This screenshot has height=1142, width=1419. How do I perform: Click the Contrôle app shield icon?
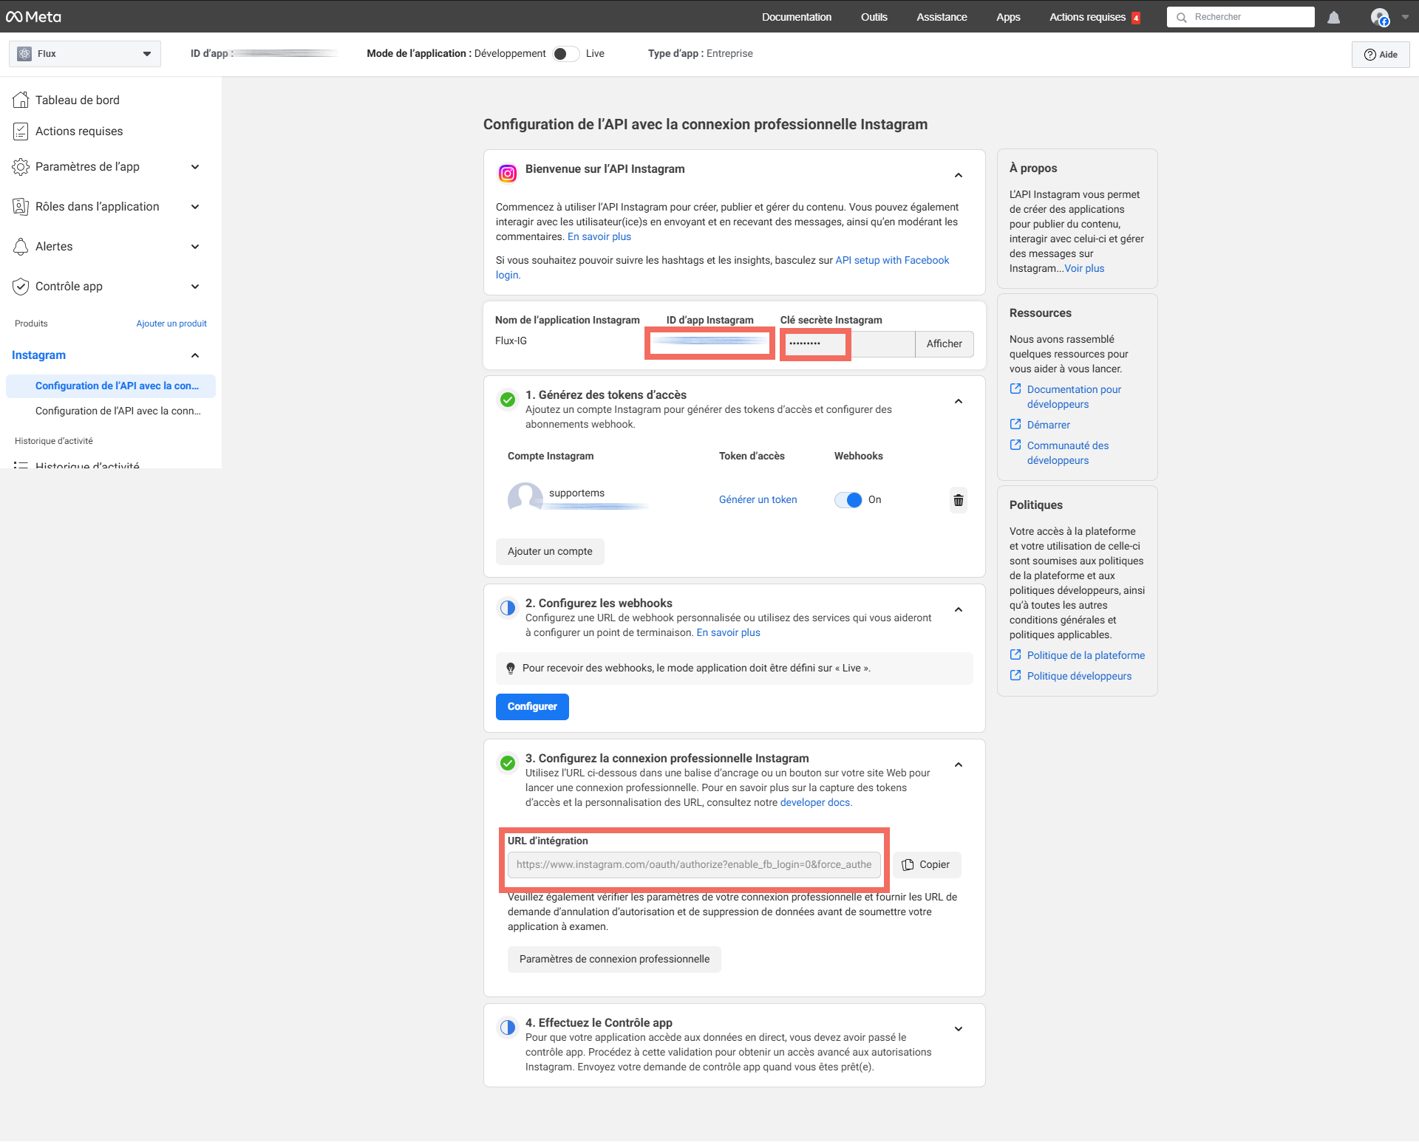21,287
